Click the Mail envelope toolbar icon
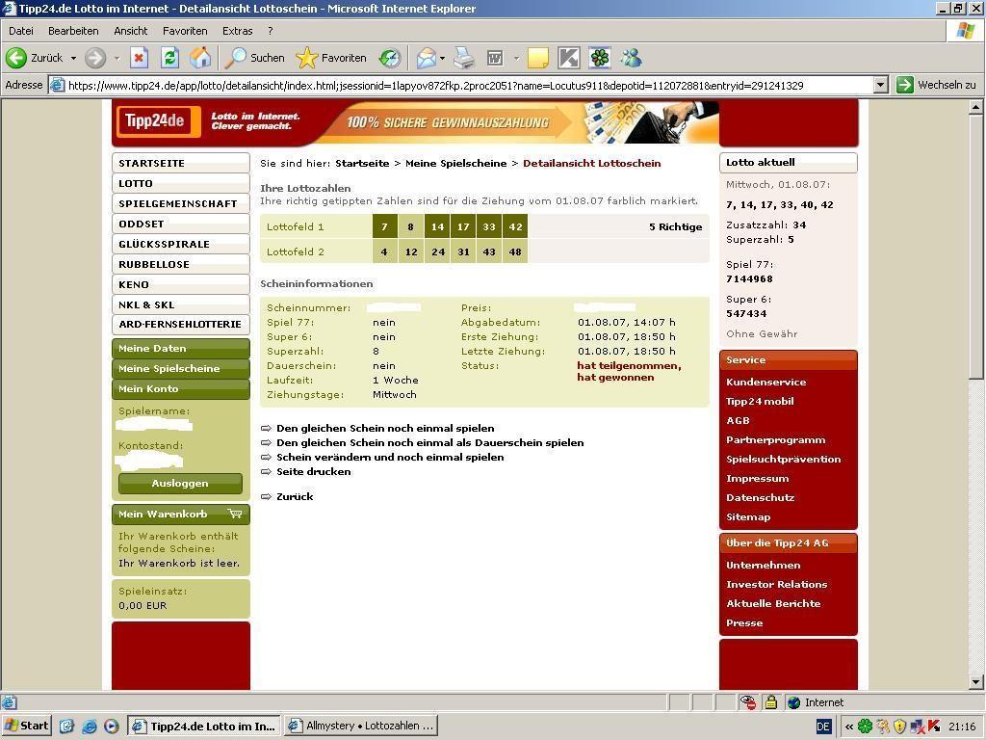The image size is (986, 740). [x=426, y=58]
